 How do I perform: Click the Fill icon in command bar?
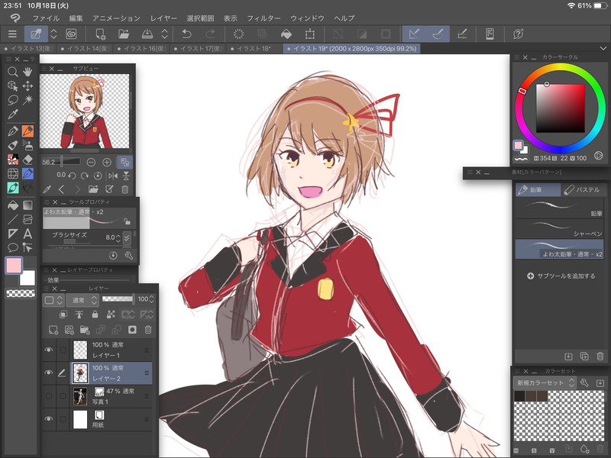(286, 34)
